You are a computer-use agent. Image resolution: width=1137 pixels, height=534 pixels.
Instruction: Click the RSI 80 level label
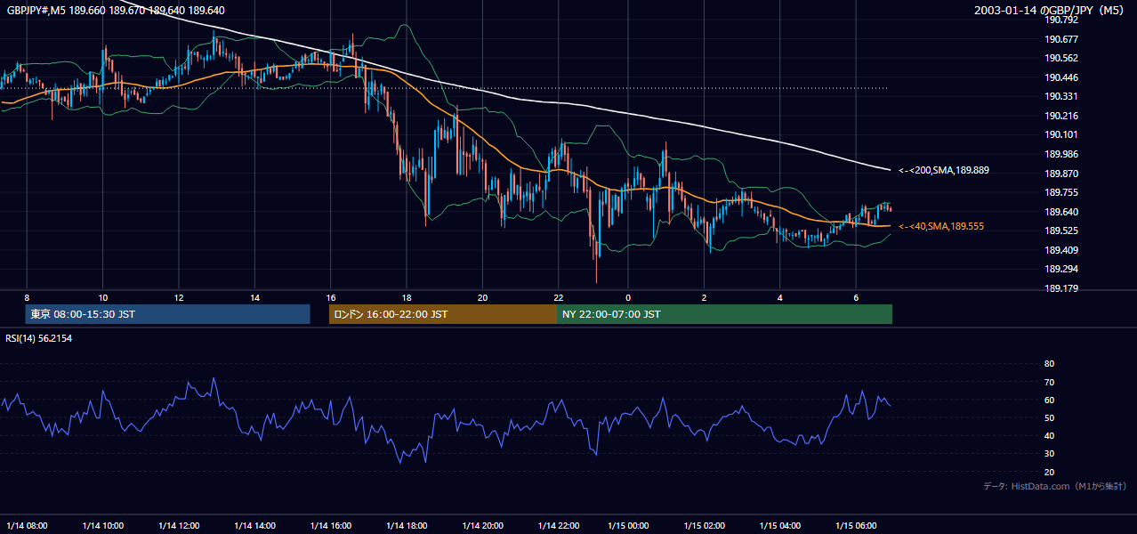(1049, 364)
